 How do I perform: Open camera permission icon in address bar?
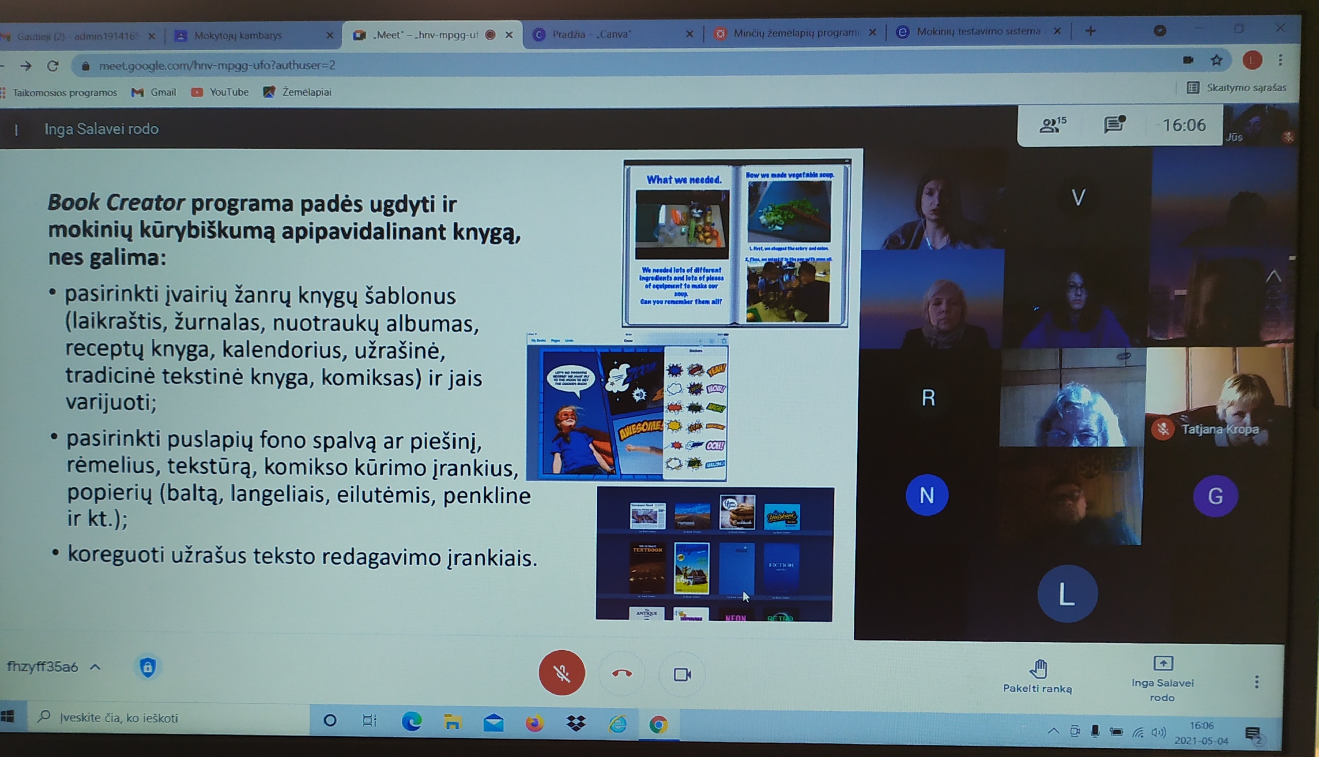click(x=1188, y=60)
